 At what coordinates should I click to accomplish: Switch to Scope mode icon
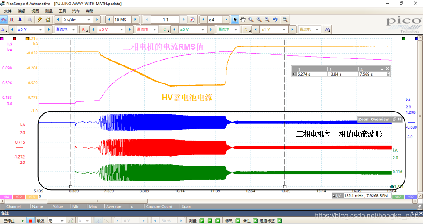4,20
